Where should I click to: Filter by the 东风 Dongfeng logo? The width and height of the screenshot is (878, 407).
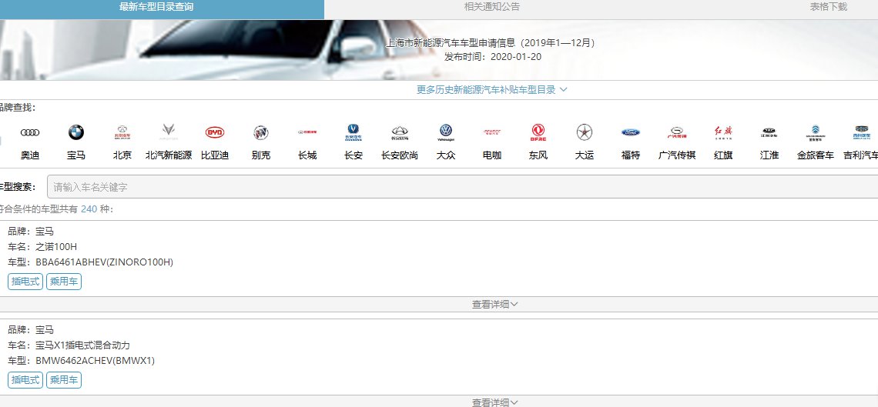pyautogui.click(x=538, y=132)
